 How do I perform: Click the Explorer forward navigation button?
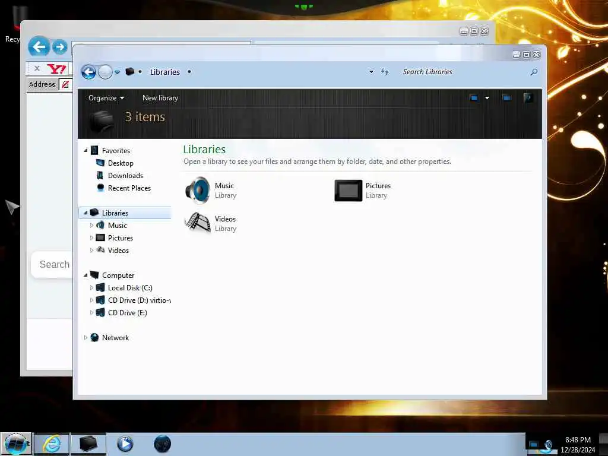[x=105, y=72]
